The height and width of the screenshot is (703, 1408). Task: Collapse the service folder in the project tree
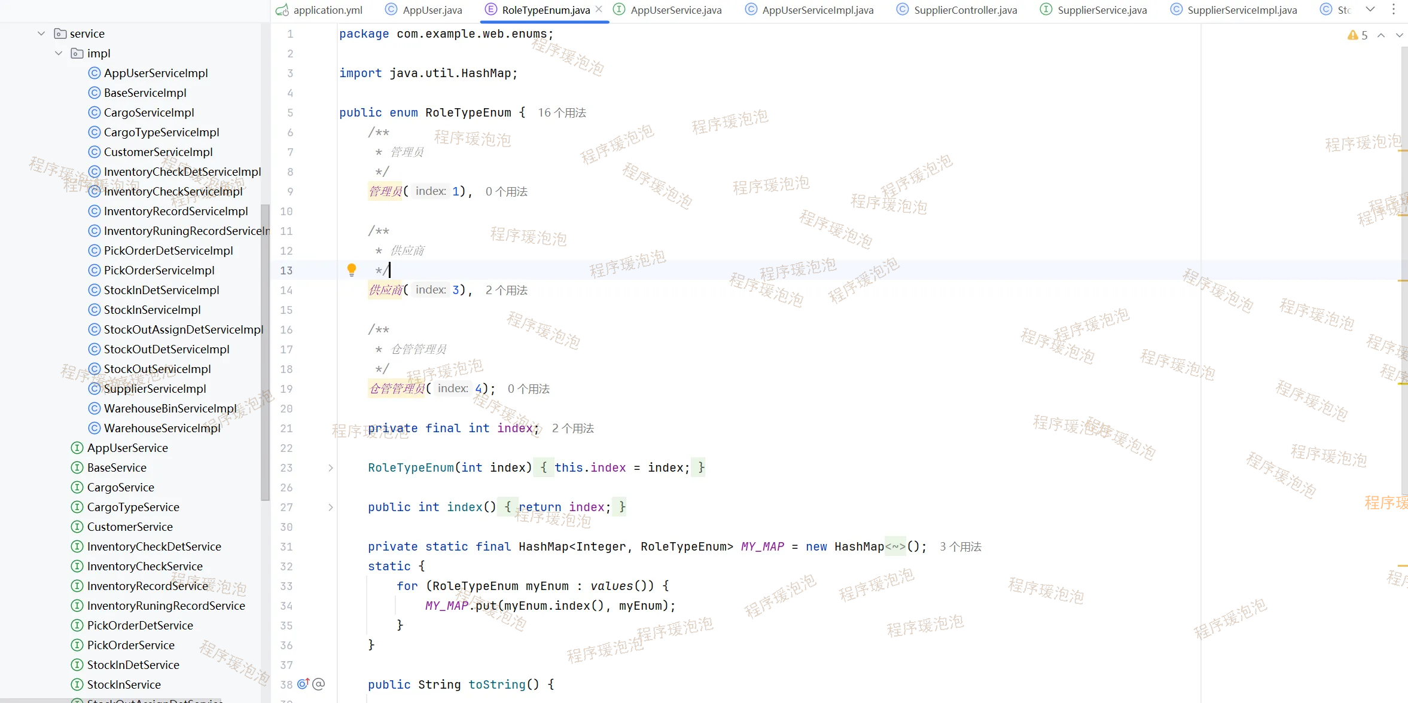coord(41,33)
